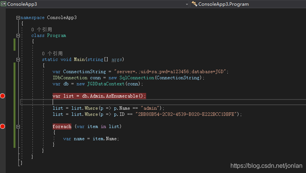Click JGDDataContext type name
The width and height of the screenshot is (306, 173).
tap(106, 84)
